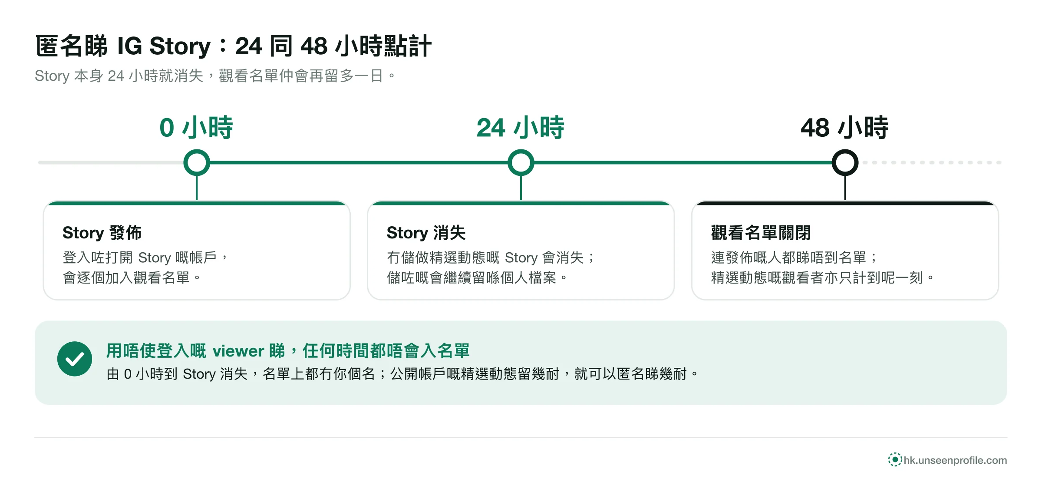
Task: Click the Story 發佈 card title
Action: 102,233
